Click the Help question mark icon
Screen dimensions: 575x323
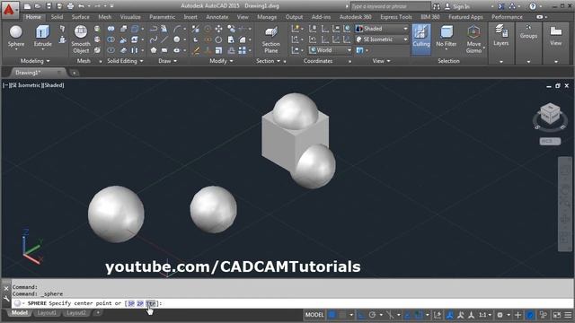[533, 6]
